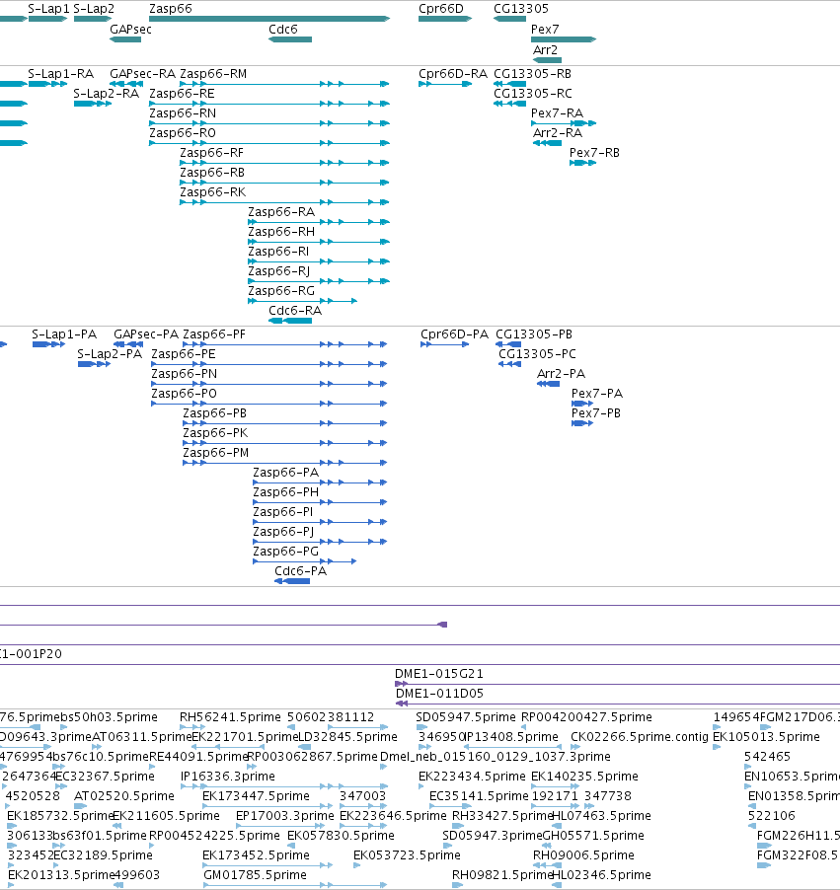Select protein Zasp66-PO
This screenshot has height=890, width=840.
(x=184, y=394)
